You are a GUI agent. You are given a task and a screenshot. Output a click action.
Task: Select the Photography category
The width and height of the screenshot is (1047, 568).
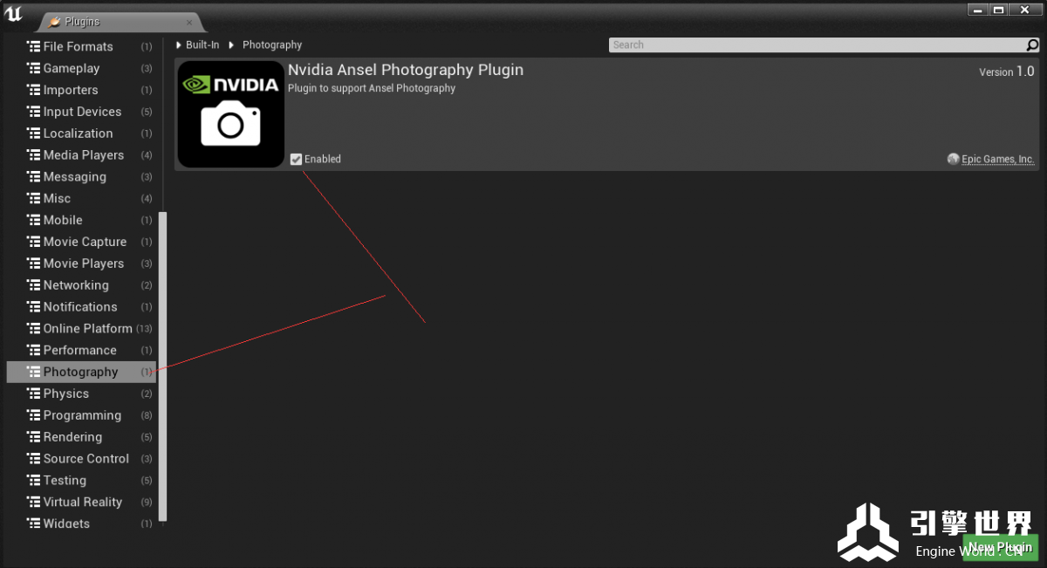(x=81, y=372)
